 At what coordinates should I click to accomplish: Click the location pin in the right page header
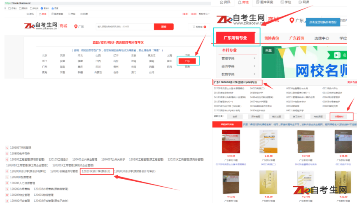pyautogui.click(x=292, y=20)
